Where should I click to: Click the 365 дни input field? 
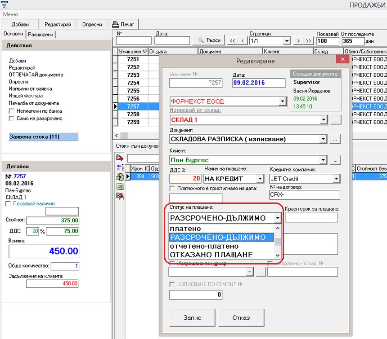pos(353,41)
